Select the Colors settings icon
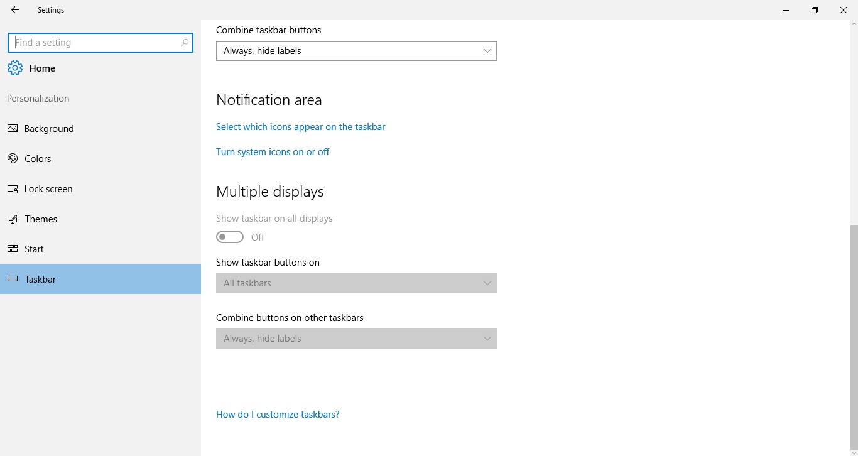This screenshot has height=456, width=858. pos(13,158)
